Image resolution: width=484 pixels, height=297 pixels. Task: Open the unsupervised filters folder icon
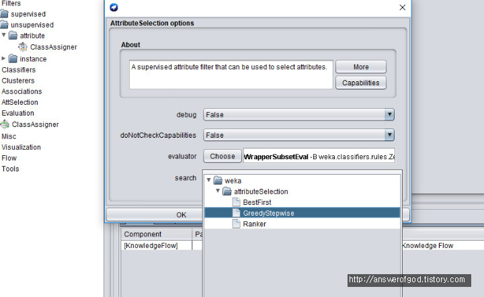pyautogui.click(x=4, y=24)
